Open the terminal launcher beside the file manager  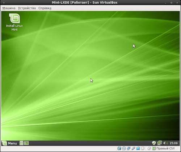(26, 143)
